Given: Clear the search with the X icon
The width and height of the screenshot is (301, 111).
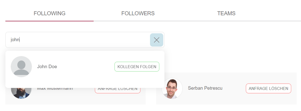Looking at the screenshot, I should pyautogui.click(x=157, y=40).
